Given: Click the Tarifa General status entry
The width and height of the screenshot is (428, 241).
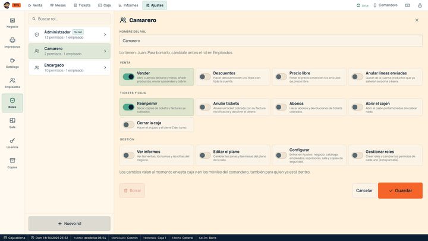Looking at the screenshot, I should tap(182, 237).
